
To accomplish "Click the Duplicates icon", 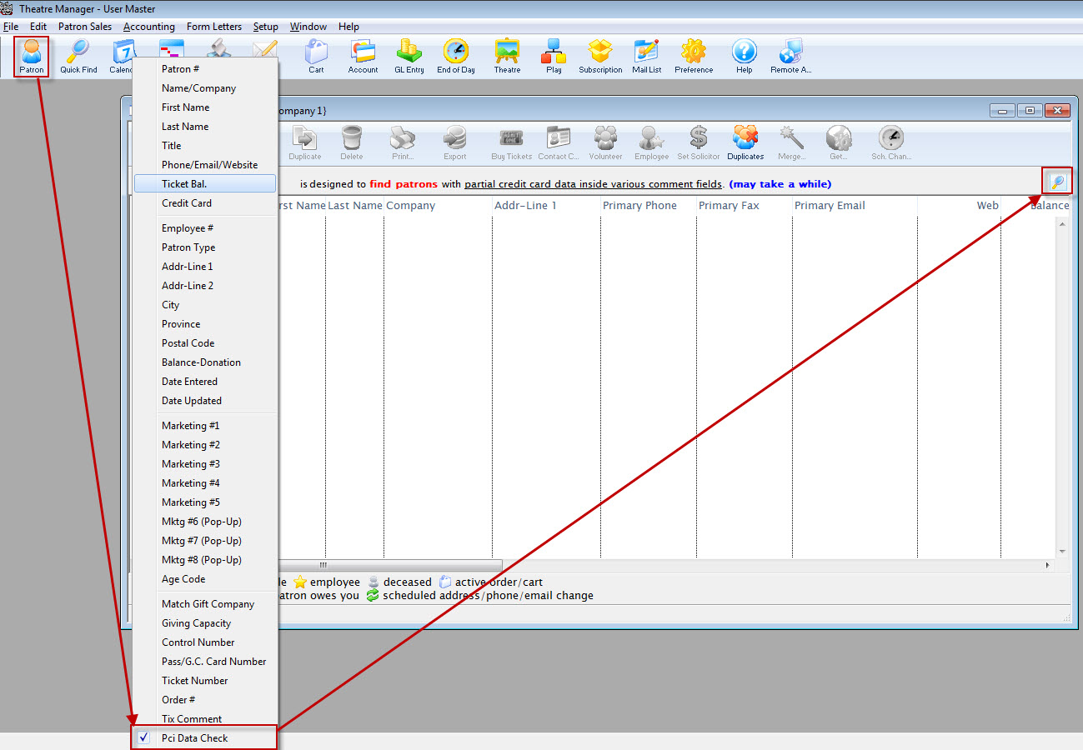I will 745,143.
